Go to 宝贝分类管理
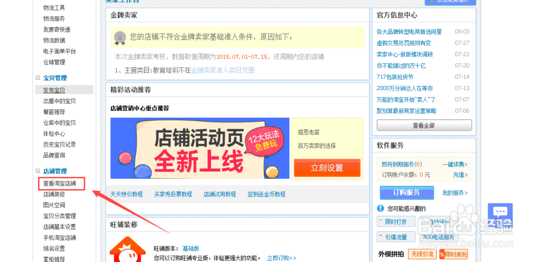The height and width of the screenshot is (262, 544). [x=59, y=216]
